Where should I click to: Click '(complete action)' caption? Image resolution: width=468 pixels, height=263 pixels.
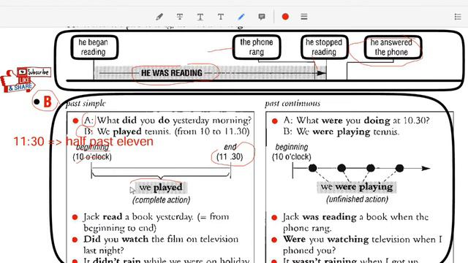tap(161, 200)
